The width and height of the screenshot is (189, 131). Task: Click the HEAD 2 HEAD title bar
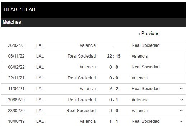point(93,10)
